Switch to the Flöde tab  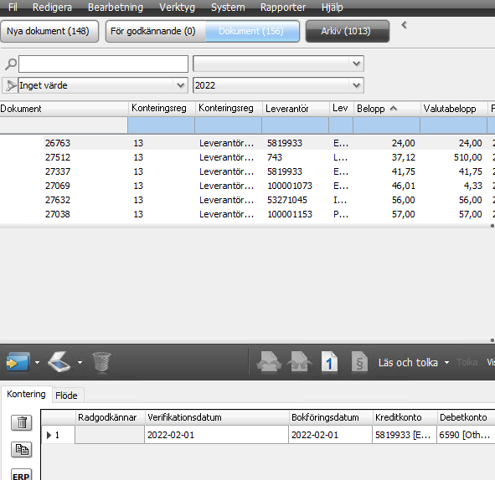tap(66, 396)
